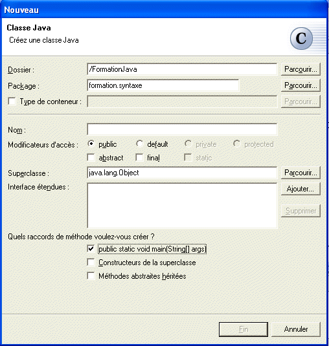
Task: Enable Méthodes abstraites héritées checkbox
Action: pyautogui.click(x=91, y=276)
